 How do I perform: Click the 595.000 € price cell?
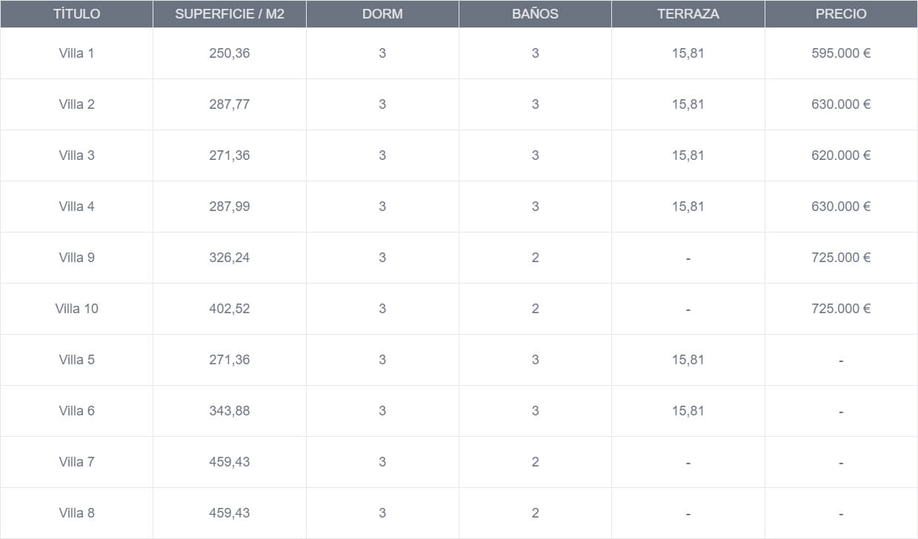[x=841, y=53]
